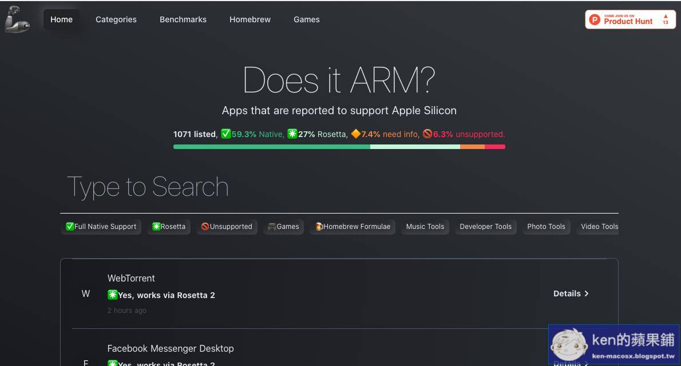The image size is (681, 366).
Task: Click the orange need-info bar segment
Action: [x=473, y=147]
